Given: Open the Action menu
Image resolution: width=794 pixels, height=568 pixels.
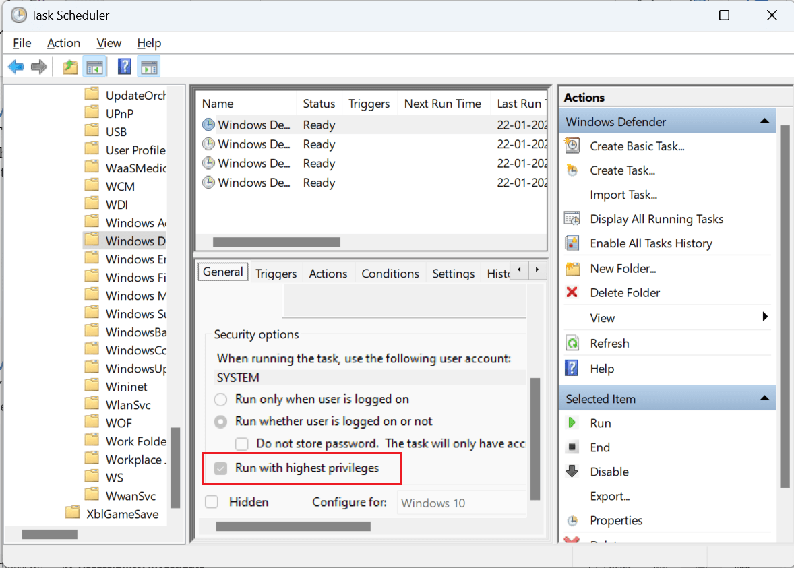Looking at the screenshot, I should (63, 42).
